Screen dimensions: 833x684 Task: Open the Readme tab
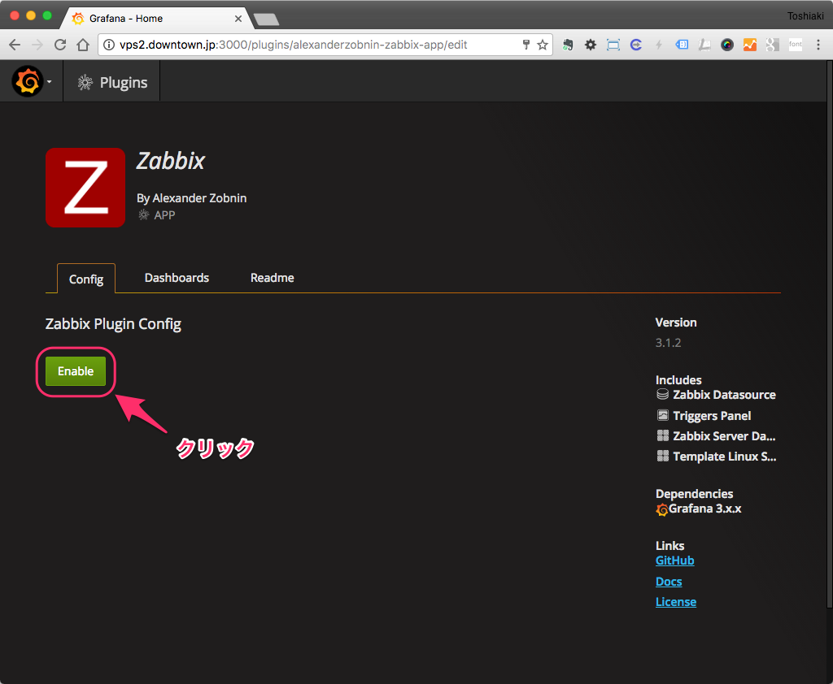(x=272, y=278)
